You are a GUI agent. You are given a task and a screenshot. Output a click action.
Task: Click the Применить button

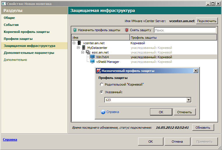(205, 142)
